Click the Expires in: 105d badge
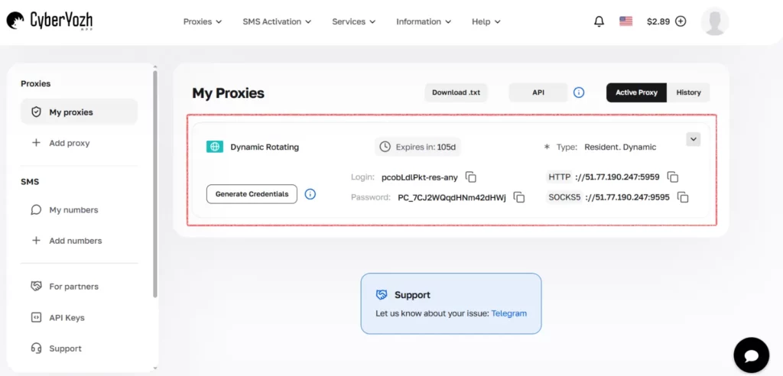Image resolution: width=783 pixels, height=376 pixels. pos(418,147)
